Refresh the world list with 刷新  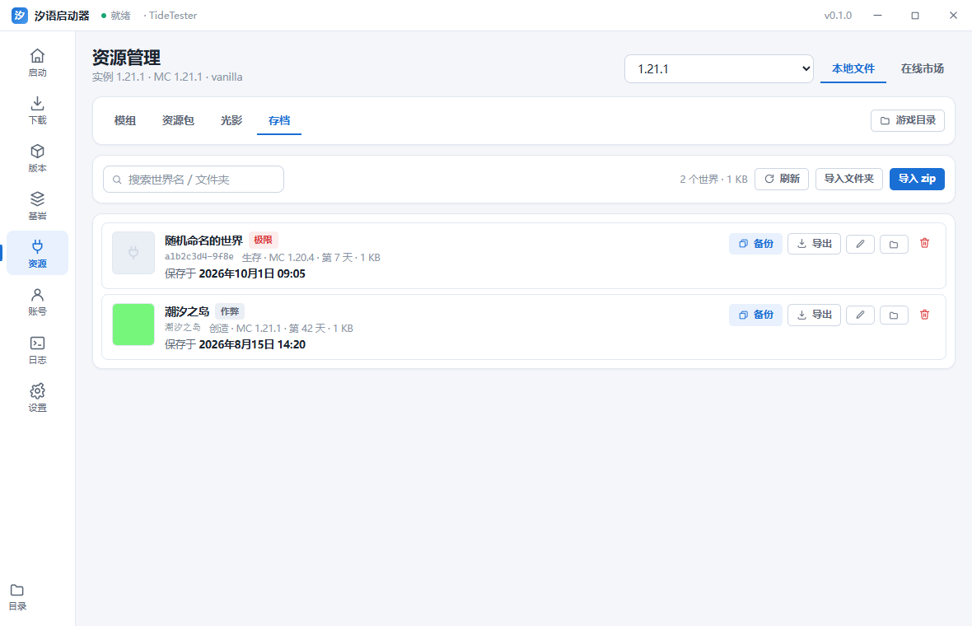782,179
